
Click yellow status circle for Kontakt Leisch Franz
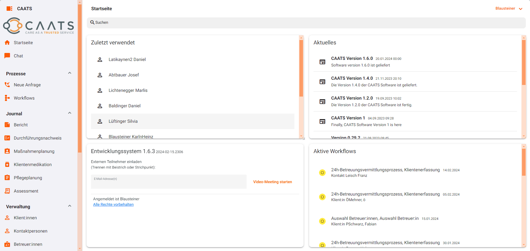(x=322, y=173)
